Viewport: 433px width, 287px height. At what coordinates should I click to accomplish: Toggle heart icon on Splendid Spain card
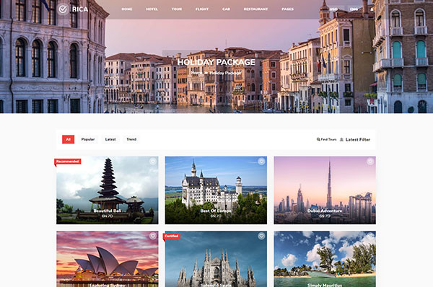(261, 236)
